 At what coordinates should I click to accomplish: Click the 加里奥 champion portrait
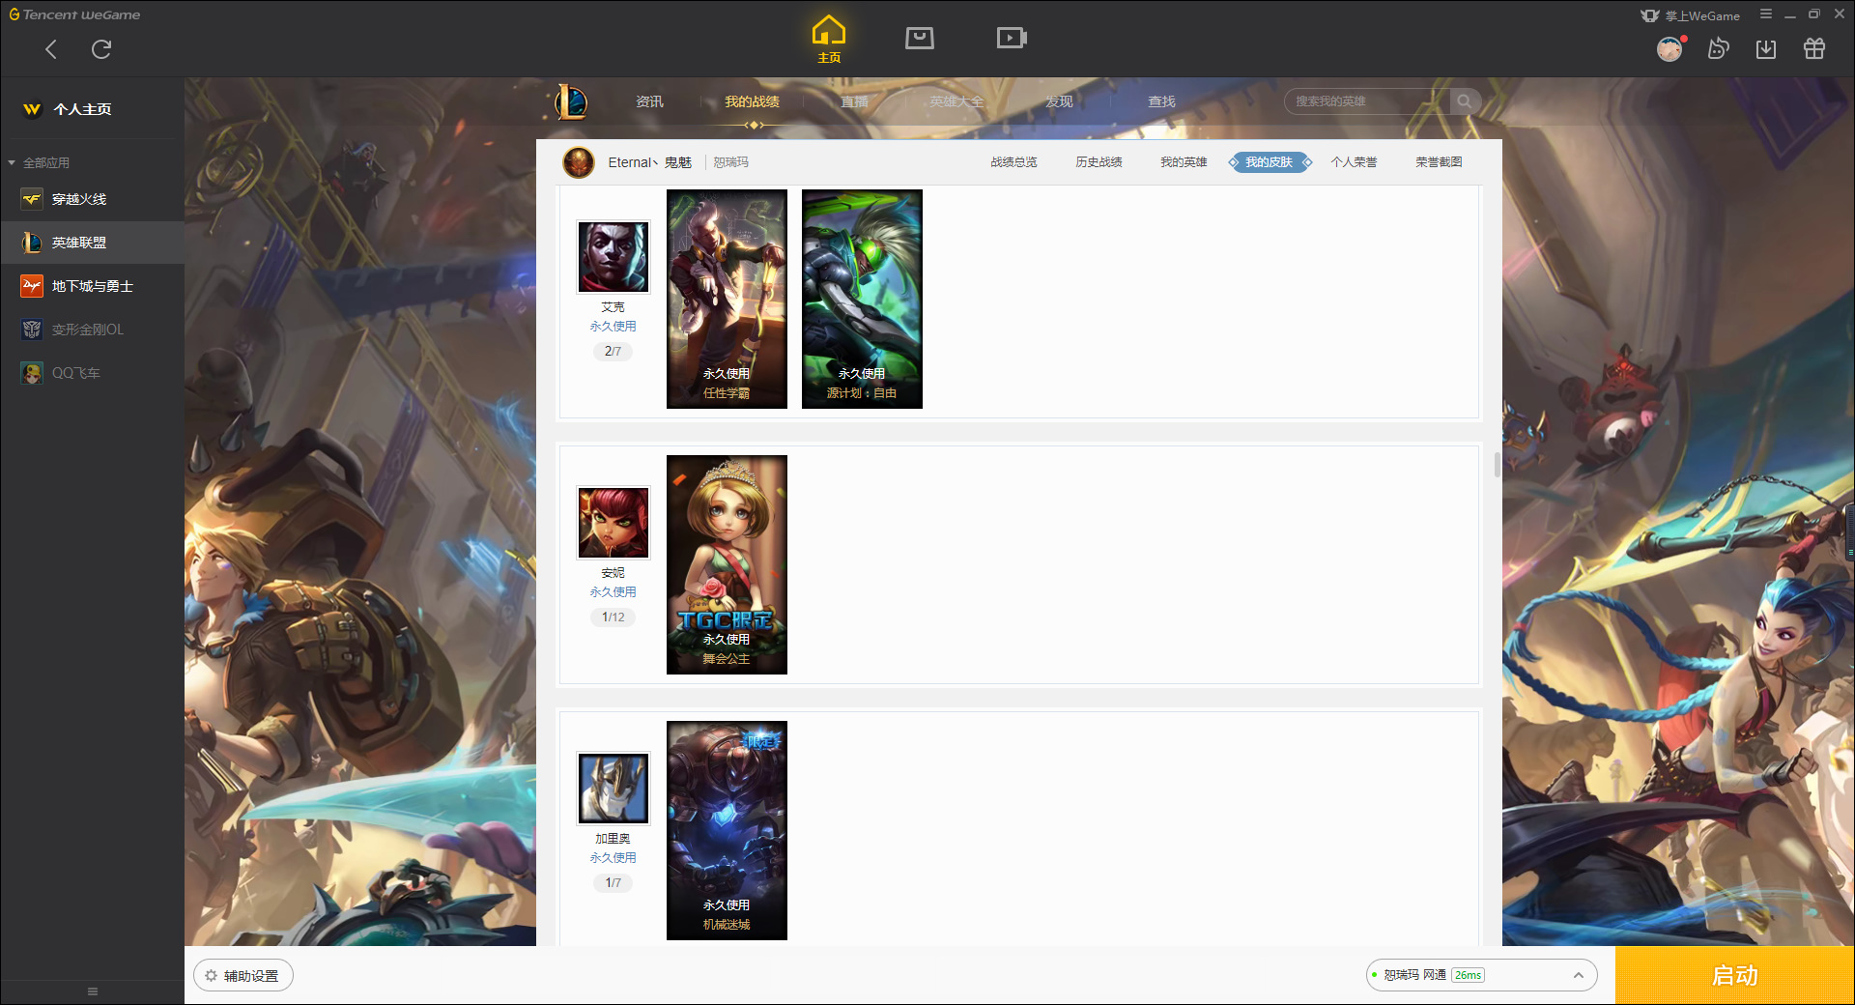click(614, 789)
